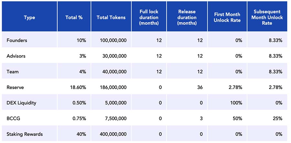Select the Total % column header

click(x=74, y=17)
